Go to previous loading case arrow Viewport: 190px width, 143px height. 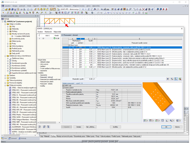[83, 9]
